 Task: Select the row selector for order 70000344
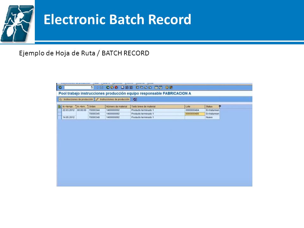(x=60, y=110)
